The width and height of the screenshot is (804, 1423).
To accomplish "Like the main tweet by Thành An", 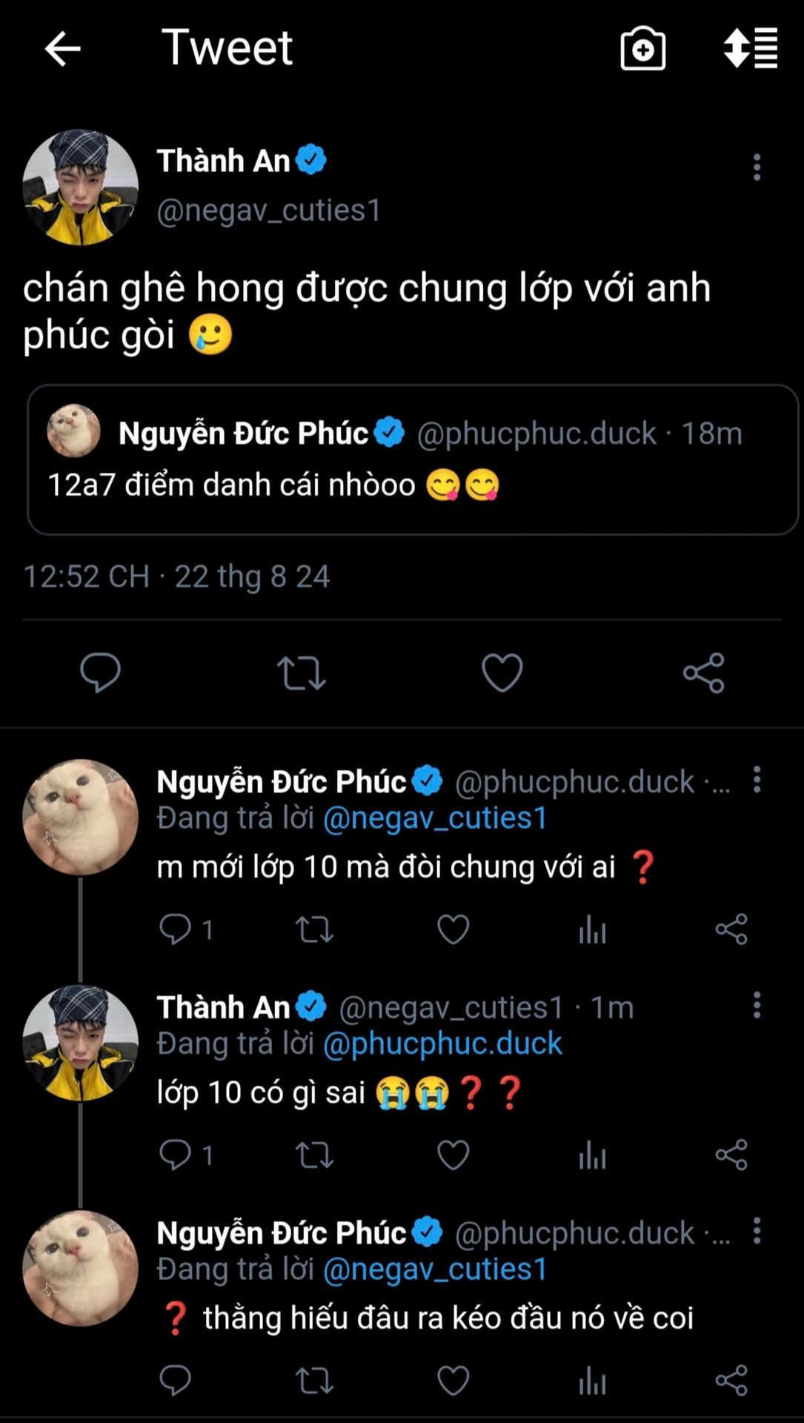I will click(x=502, y=672).
